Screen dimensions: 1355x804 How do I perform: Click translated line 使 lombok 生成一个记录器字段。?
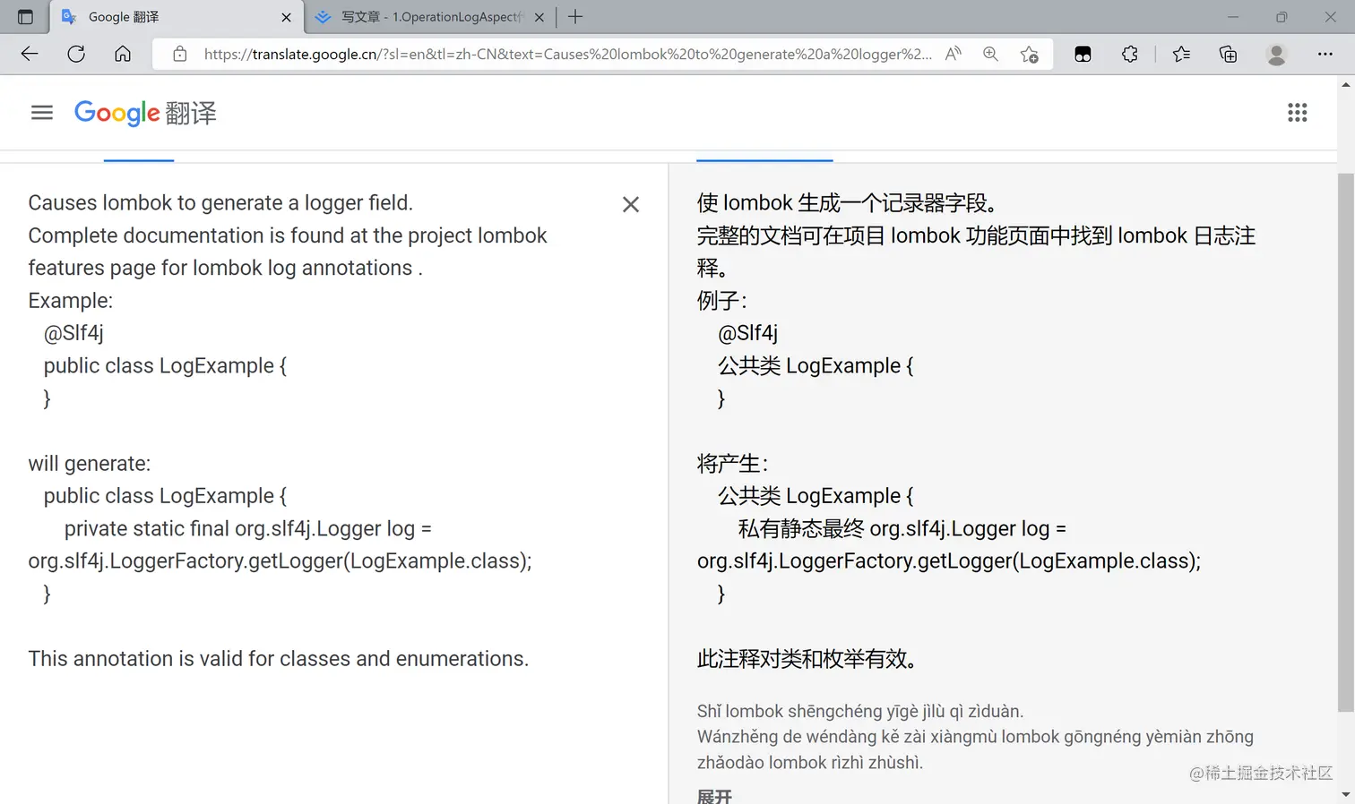pyautogui.click(x=848, y=203)
